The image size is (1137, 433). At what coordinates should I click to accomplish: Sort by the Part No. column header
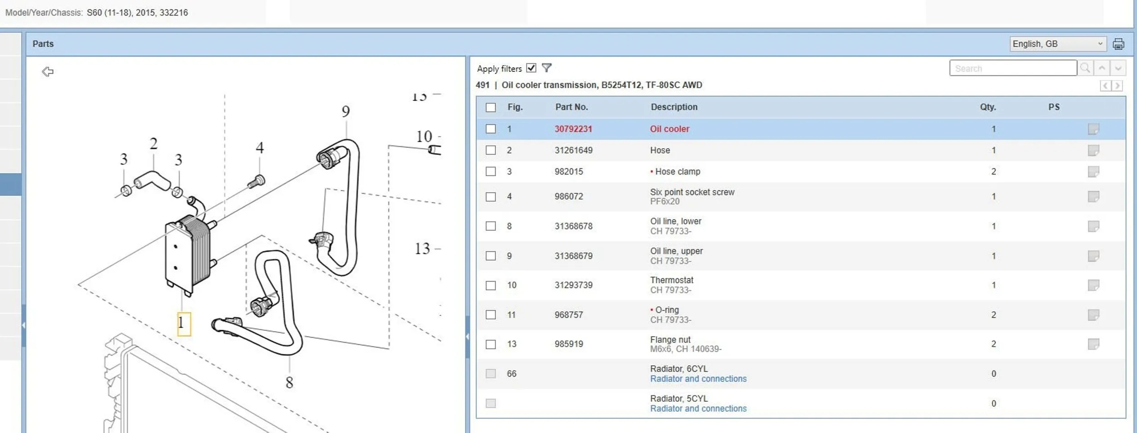[x=571, y=107]
